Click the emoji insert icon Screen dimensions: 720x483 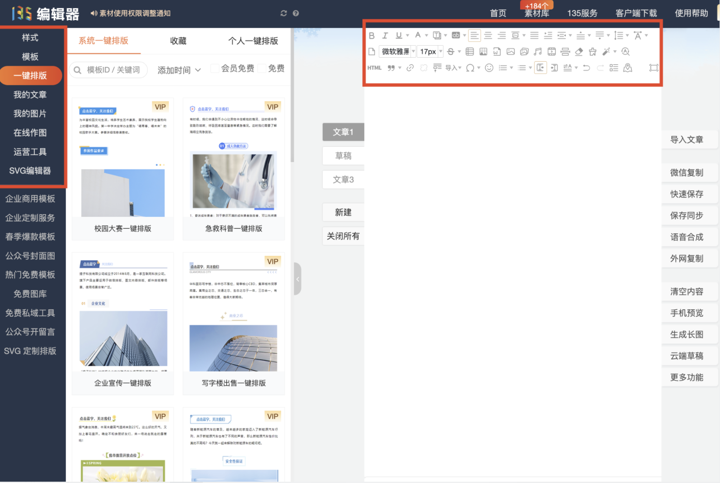489,68
